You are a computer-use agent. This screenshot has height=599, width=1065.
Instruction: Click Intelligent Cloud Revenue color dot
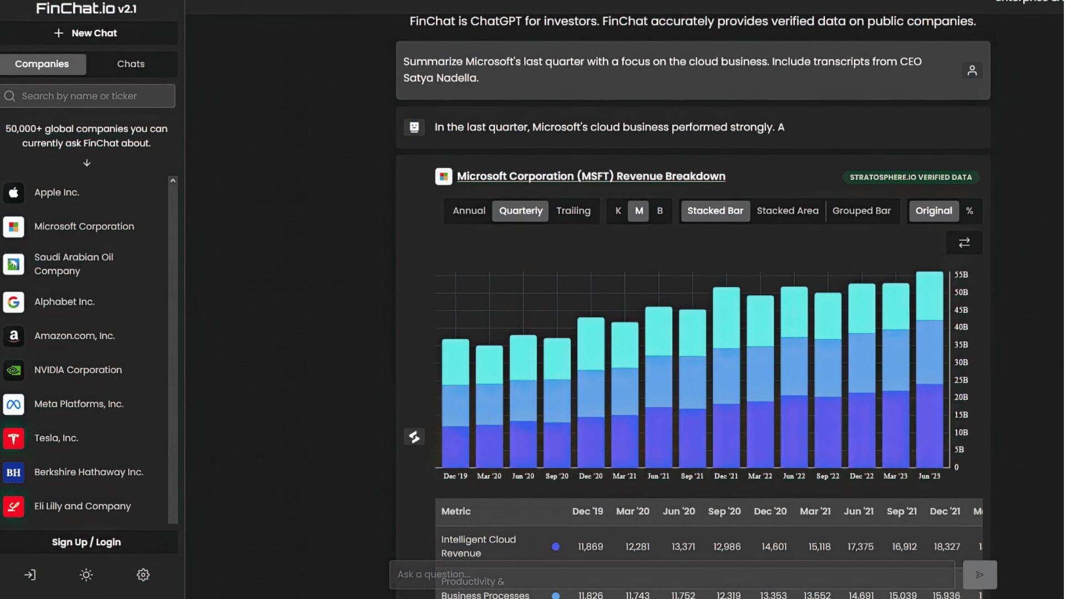pyautogui.click(x=555, y=547)
